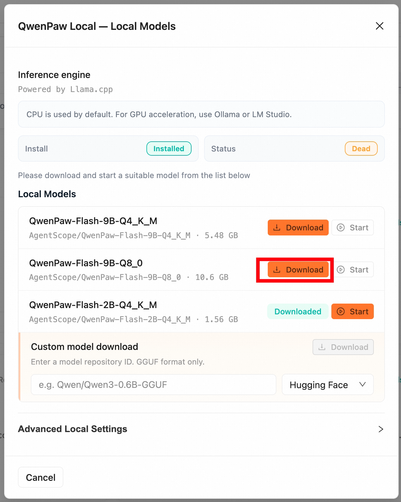
Task: Click the download arrow icon for Q8_0 model
Action: [x=277, y=270]
